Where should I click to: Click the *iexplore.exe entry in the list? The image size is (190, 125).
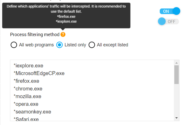pos(28,66)
